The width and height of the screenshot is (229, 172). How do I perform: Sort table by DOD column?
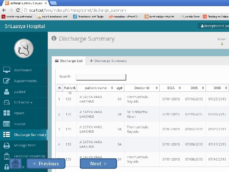(217, 88)
